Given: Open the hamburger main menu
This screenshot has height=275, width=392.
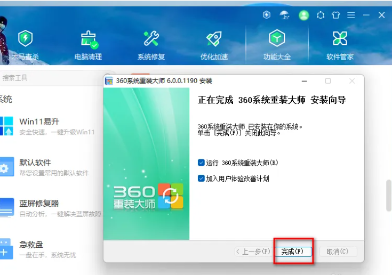Looking at the screenshot, I should 351,15.
